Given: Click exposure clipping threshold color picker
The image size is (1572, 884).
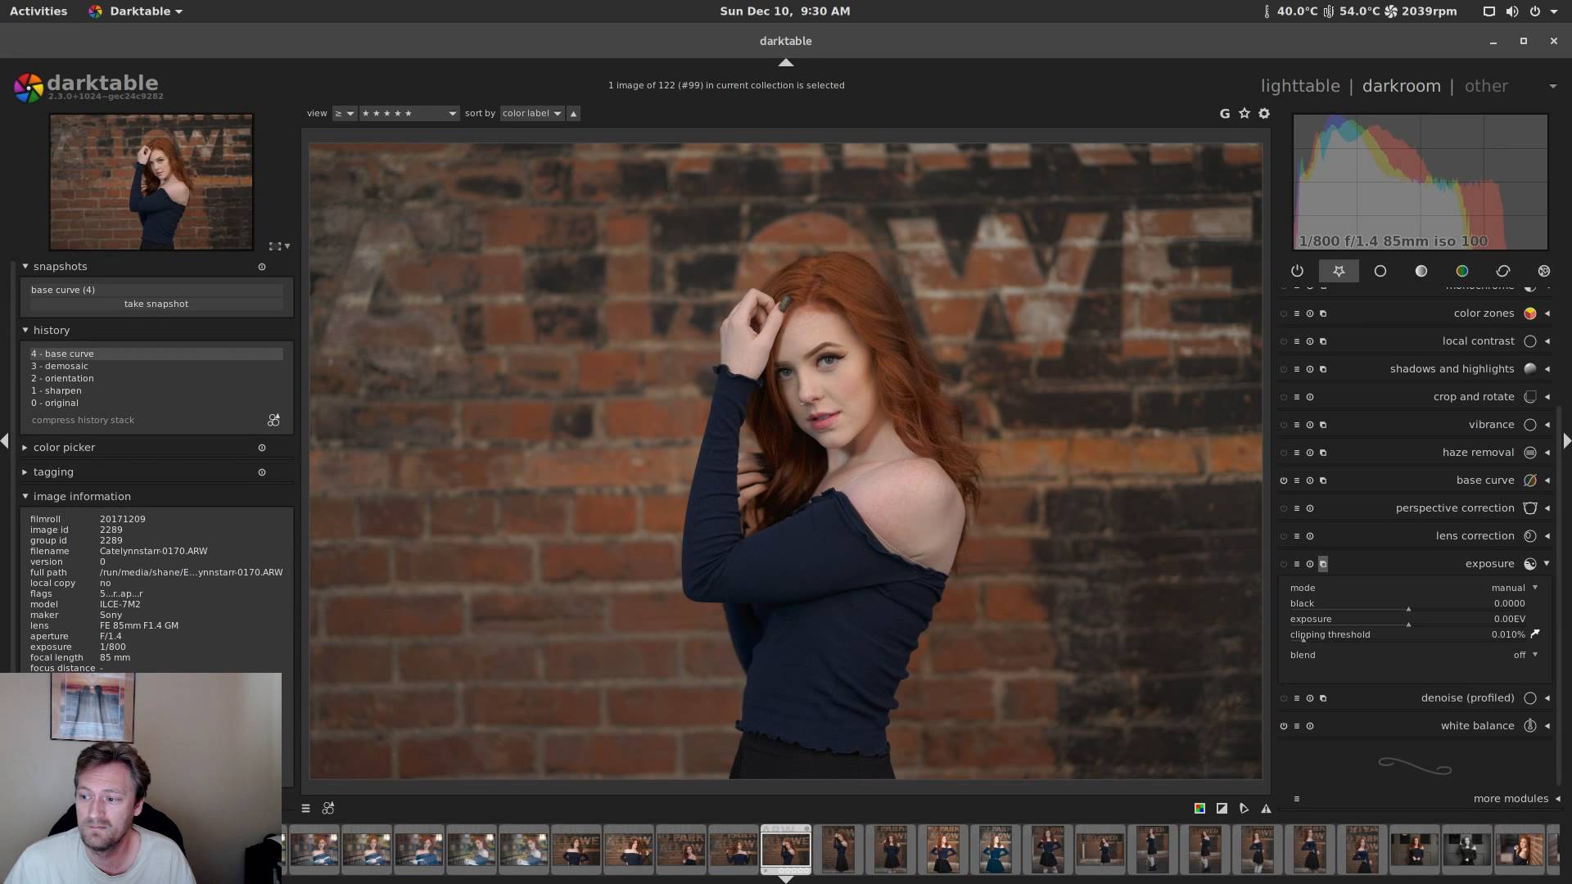Looking at the screenshot, I should tap(1535, 634).
